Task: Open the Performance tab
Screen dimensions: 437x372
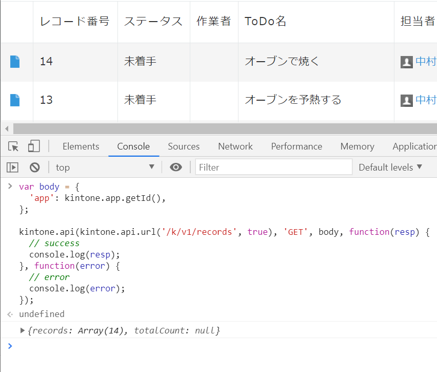Action: coord(296,146)
